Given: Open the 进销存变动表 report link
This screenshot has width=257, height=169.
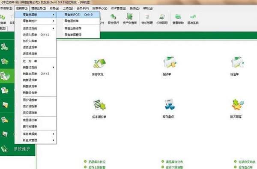Looking at the screenshot, I should point(247,162).
